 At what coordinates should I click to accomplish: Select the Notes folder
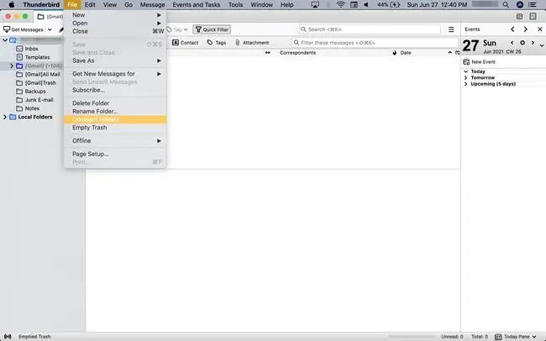coord(28,108)
